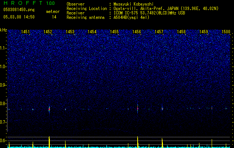Select the ICOM IC-575 receiver details
234x148 pixels.
point(149,13)
